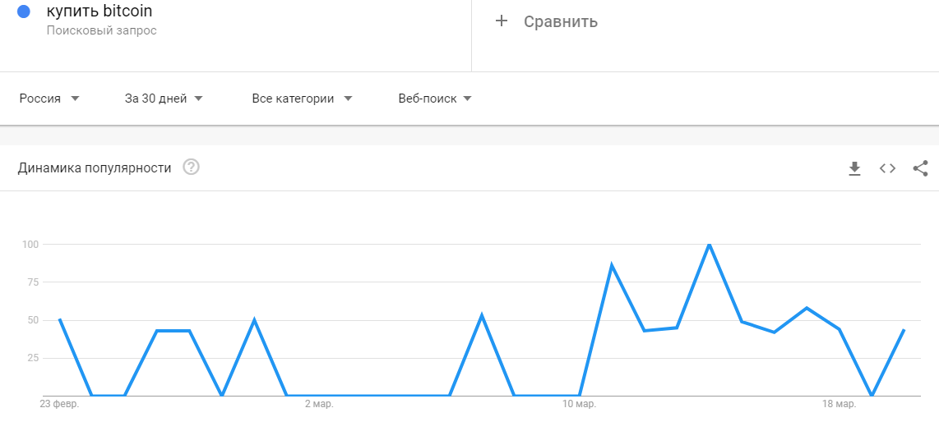Select the 23 февр. date label
The width and height of the screenshot is (939, 431).
59,405
